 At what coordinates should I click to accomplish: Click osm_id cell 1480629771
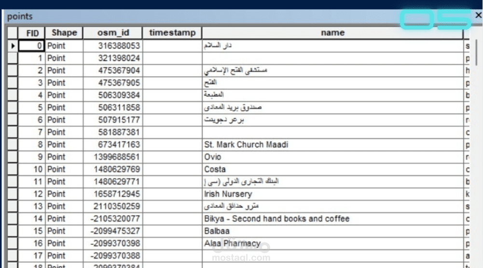coord(113,182)
